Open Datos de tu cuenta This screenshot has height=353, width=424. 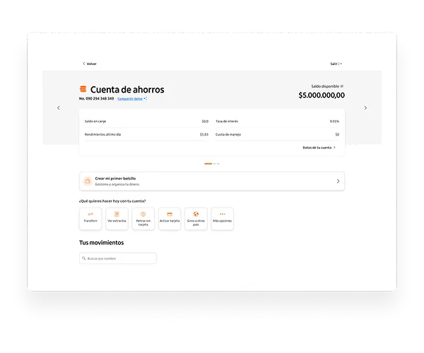(x=319, y=148)
